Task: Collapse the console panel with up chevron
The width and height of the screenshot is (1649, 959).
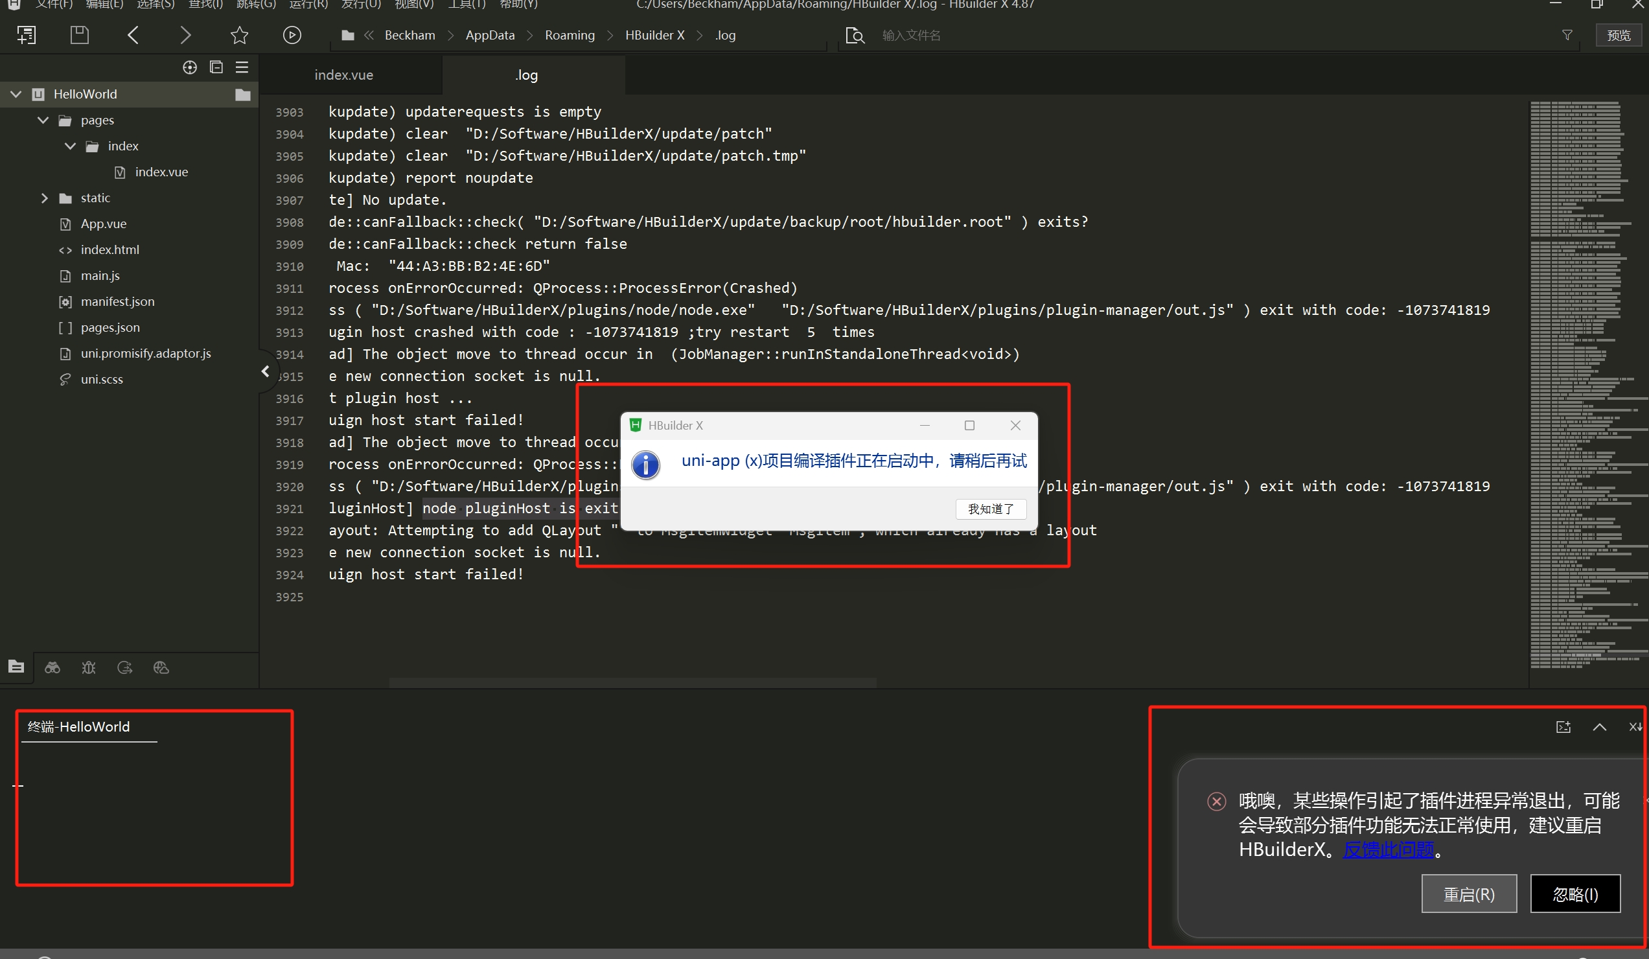Action: (1599, 726)
